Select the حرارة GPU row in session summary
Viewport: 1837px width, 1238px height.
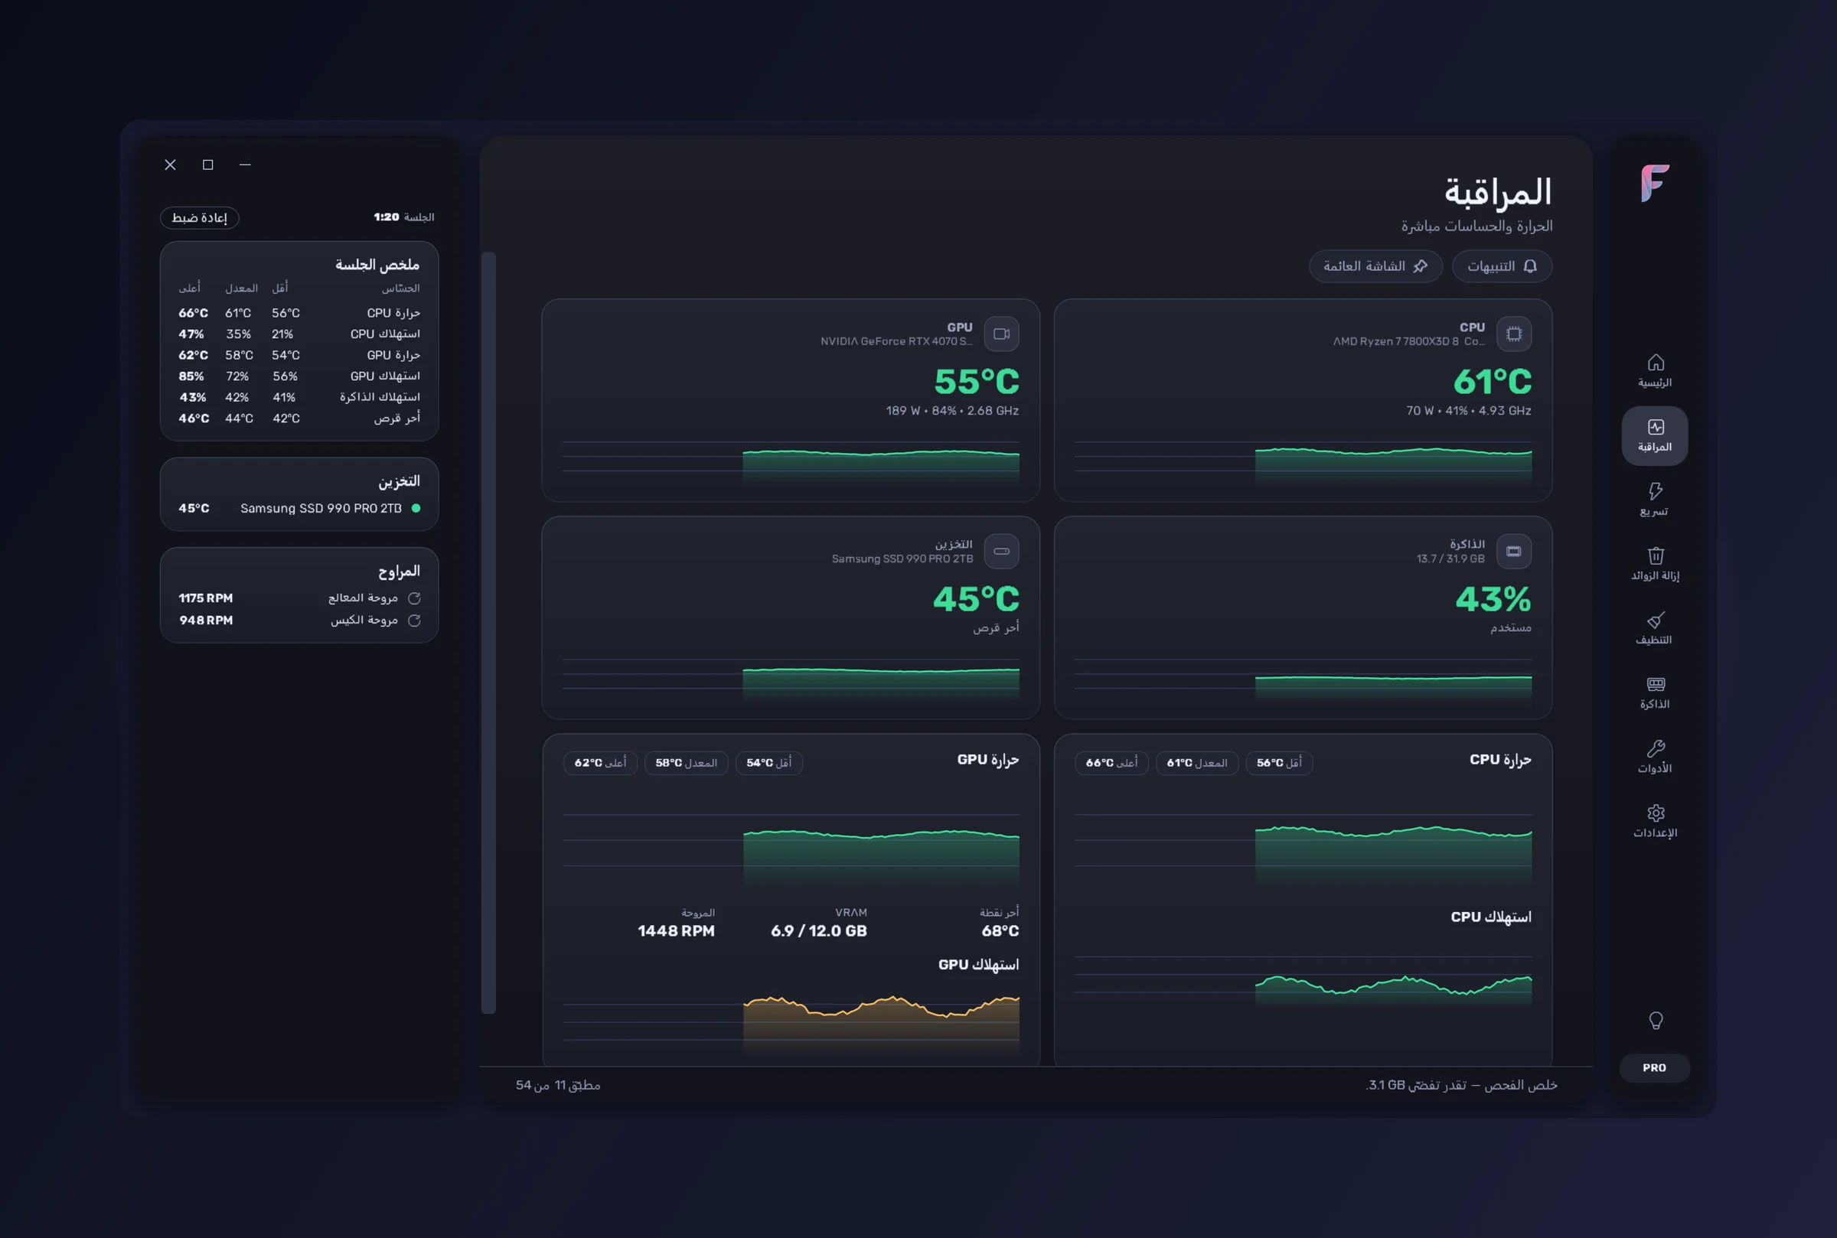299,355
